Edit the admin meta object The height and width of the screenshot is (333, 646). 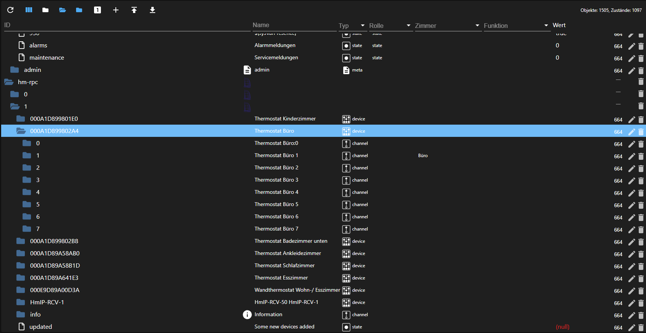(631, 71)
